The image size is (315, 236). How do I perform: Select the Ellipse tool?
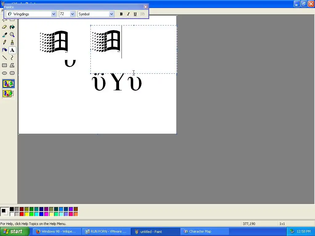pyautogui.click(x=4, y=73)
